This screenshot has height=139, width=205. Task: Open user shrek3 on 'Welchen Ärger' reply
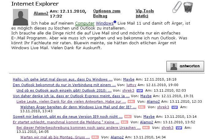(x=163, y=107)
